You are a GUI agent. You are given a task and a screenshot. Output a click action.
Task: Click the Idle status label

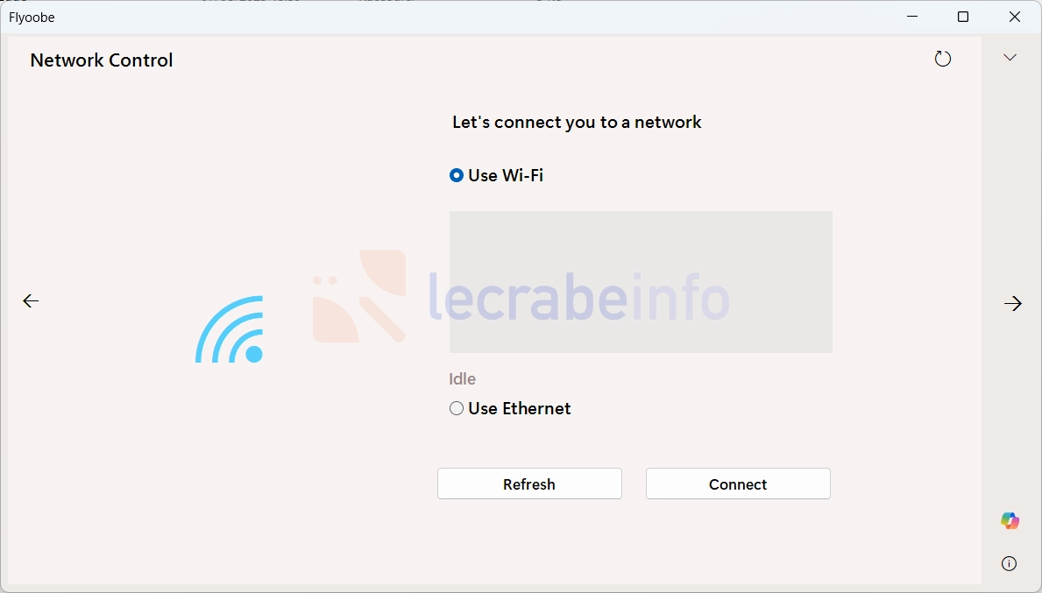click(463, 378)
